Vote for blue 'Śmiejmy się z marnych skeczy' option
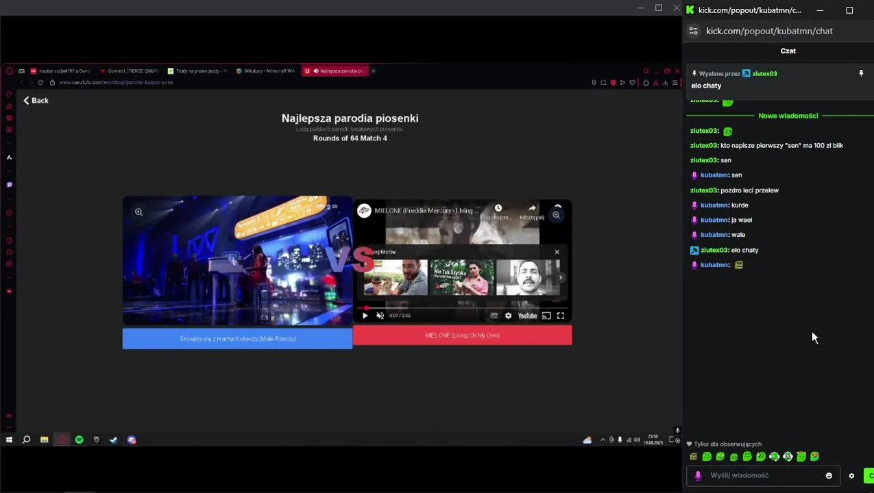The height and width of the screenshot is (493, 874). [237, 339]
